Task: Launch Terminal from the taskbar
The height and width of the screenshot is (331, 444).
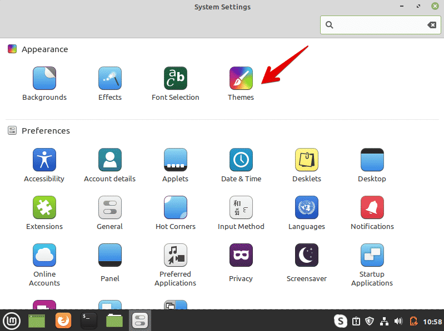Action: pos(88,320)
